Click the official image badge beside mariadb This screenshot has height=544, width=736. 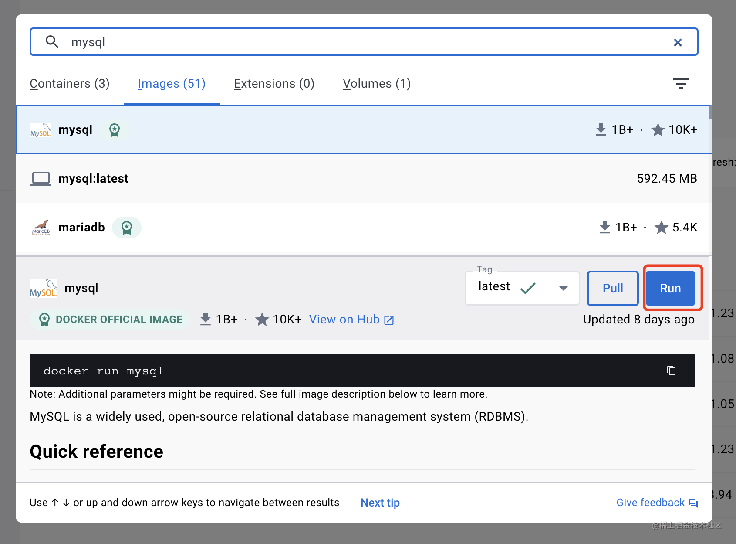pos(127,228)
